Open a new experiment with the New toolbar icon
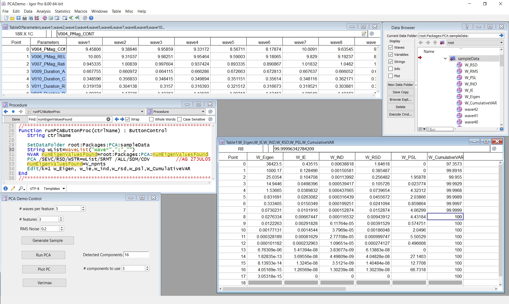The width and height of the screenshot is (509, 304). (6, 18)
